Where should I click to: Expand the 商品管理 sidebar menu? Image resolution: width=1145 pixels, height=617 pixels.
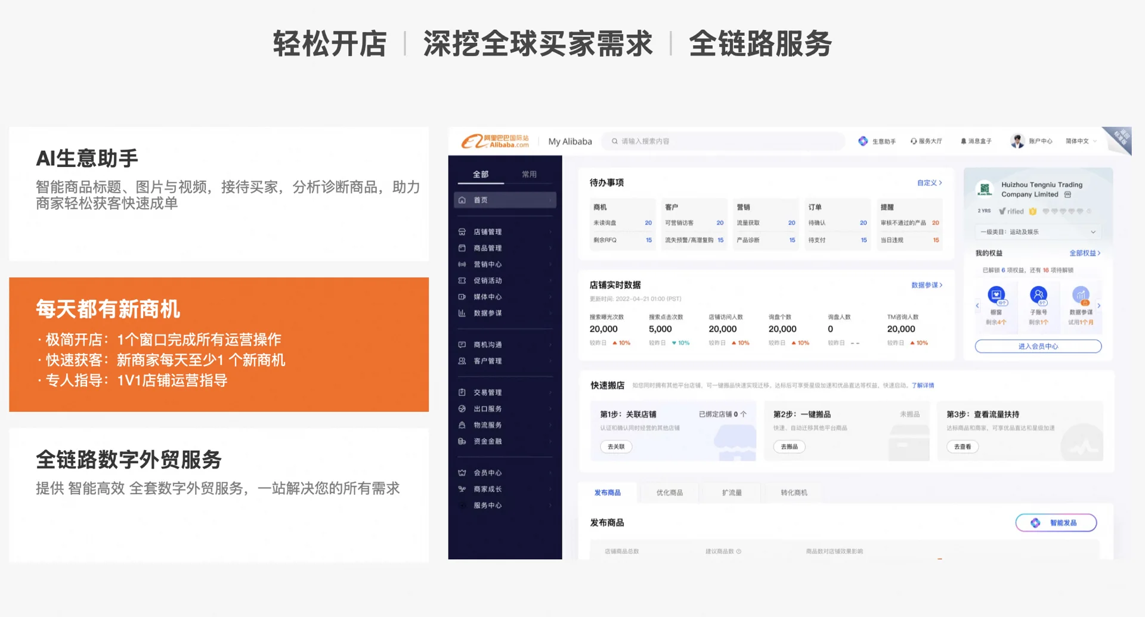click(x=550, y=248)
